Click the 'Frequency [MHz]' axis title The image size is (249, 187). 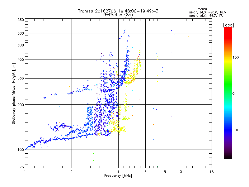(118, 176)
